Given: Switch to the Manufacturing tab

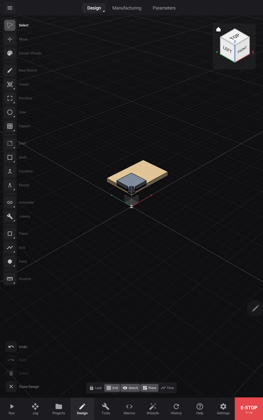Looking at the screenshot, I should (x=127, y=8).
